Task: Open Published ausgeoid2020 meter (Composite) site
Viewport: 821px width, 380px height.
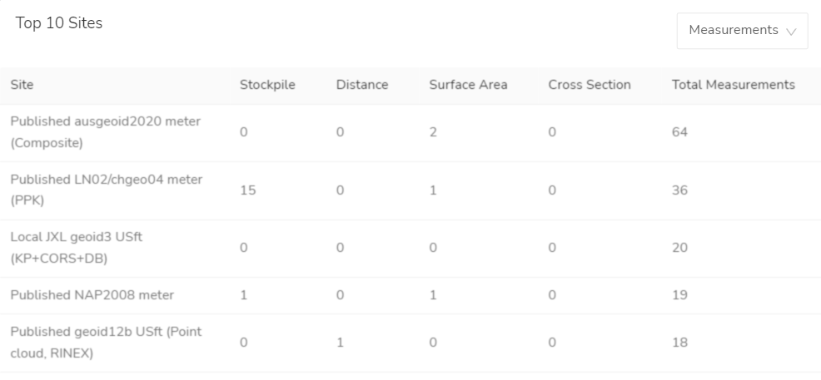Action: click(x=105, y=132)
